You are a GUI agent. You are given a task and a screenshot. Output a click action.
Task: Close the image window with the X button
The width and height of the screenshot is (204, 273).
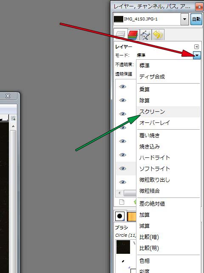click(x=8, y=96)
